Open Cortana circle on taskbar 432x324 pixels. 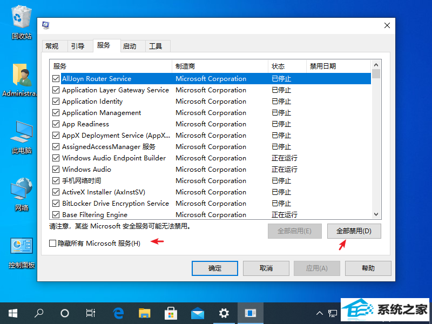click(64, 313)
